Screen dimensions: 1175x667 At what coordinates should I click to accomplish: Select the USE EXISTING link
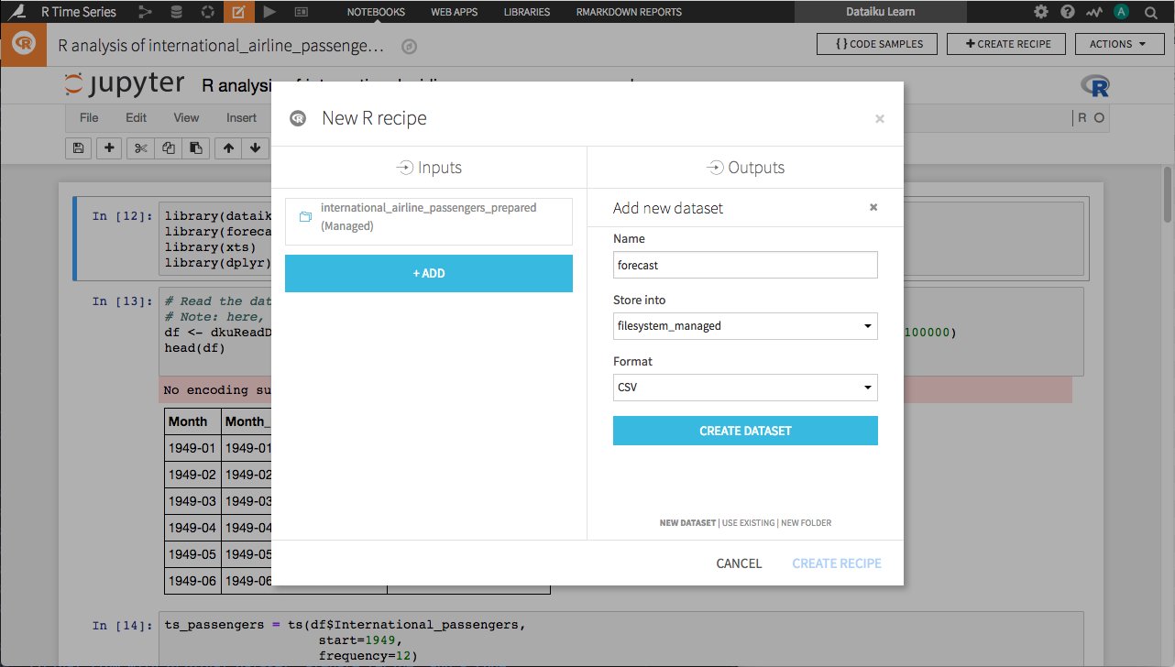point(748,523)
